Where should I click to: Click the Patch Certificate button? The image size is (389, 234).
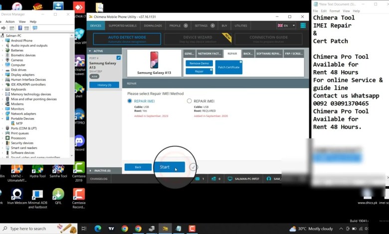point(228,67)
